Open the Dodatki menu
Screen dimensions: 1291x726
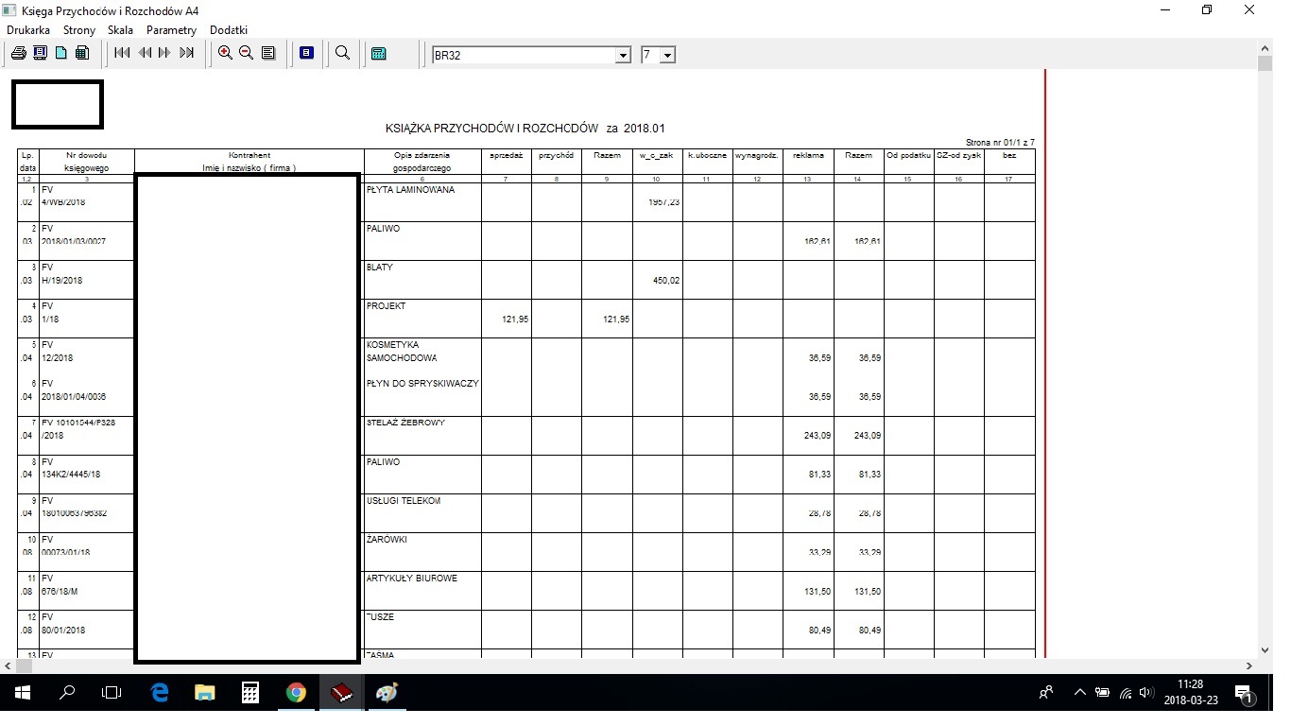pos(229,30)
